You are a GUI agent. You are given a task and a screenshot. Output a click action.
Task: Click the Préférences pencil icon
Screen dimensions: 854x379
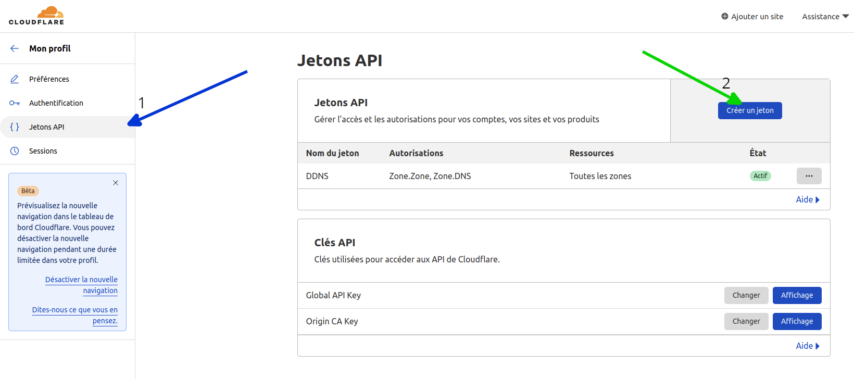15,79
